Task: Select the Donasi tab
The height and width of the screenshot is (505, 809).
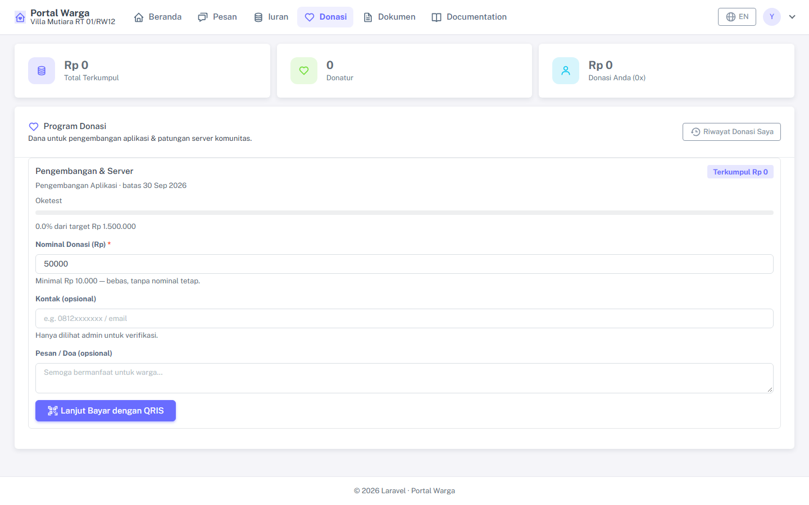Action: click(x=326, y=17)
